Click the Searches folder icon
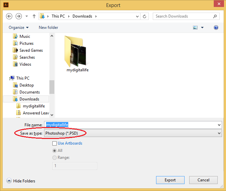 pos(15,57)
